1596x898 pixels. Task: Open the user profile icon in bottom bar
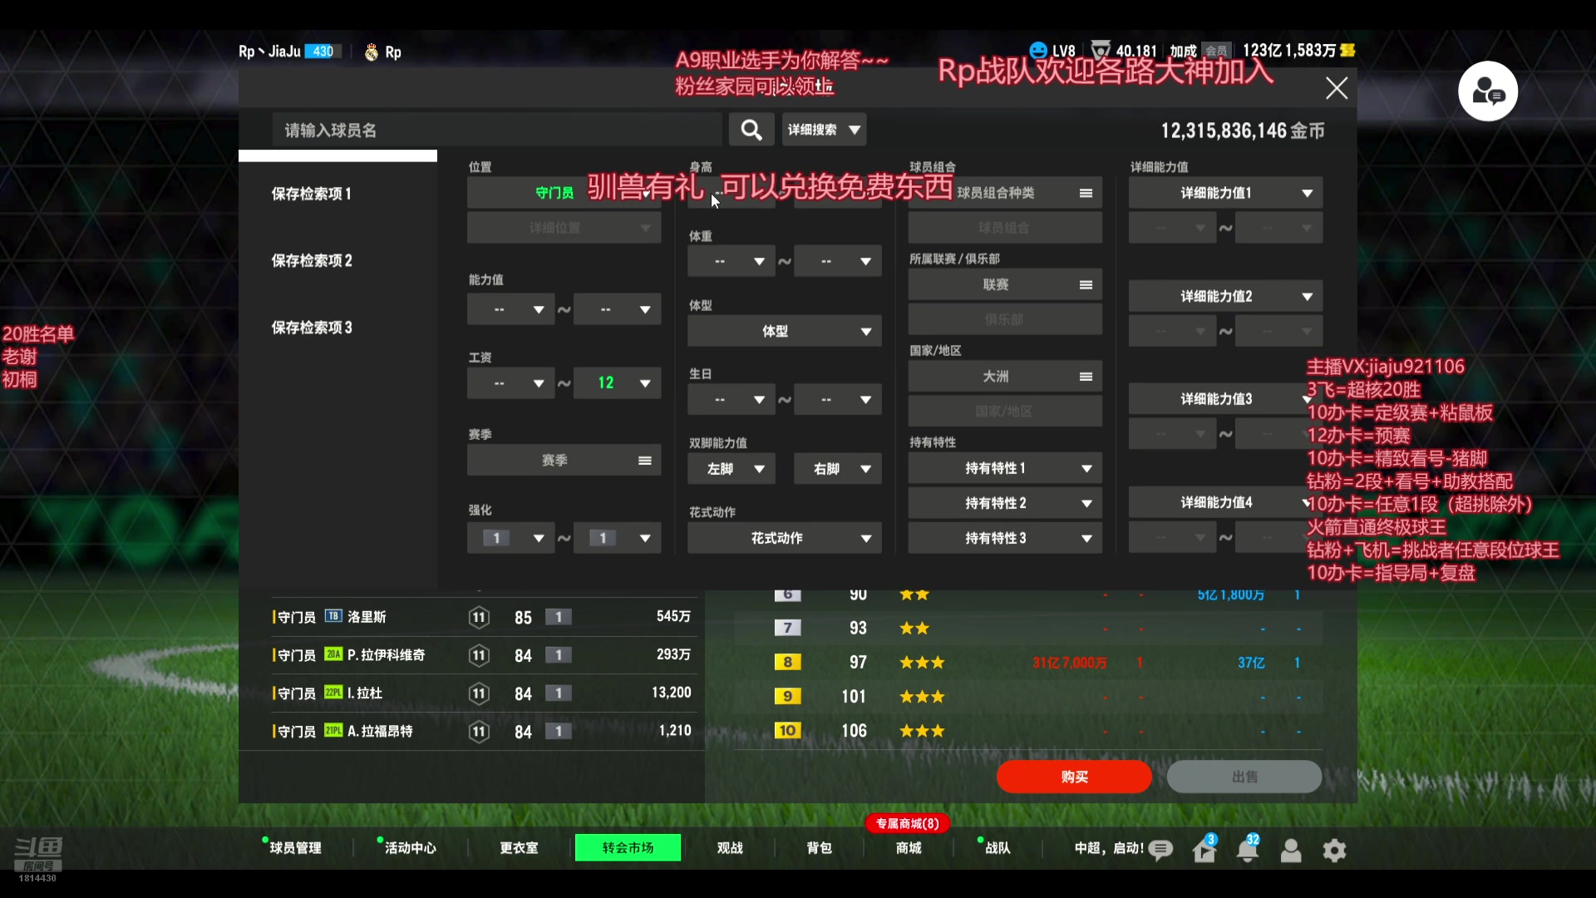click(1291, 849)
